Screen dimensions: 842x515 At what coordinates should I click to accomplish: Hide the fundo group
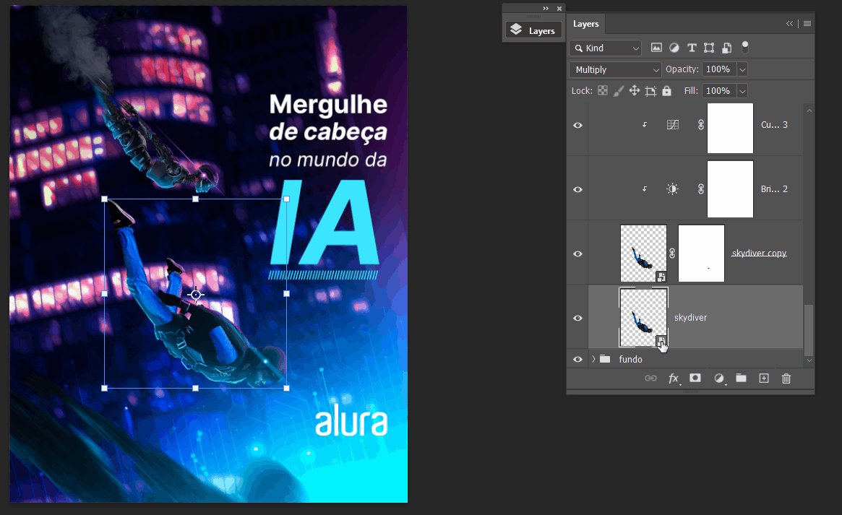point(577,360)
